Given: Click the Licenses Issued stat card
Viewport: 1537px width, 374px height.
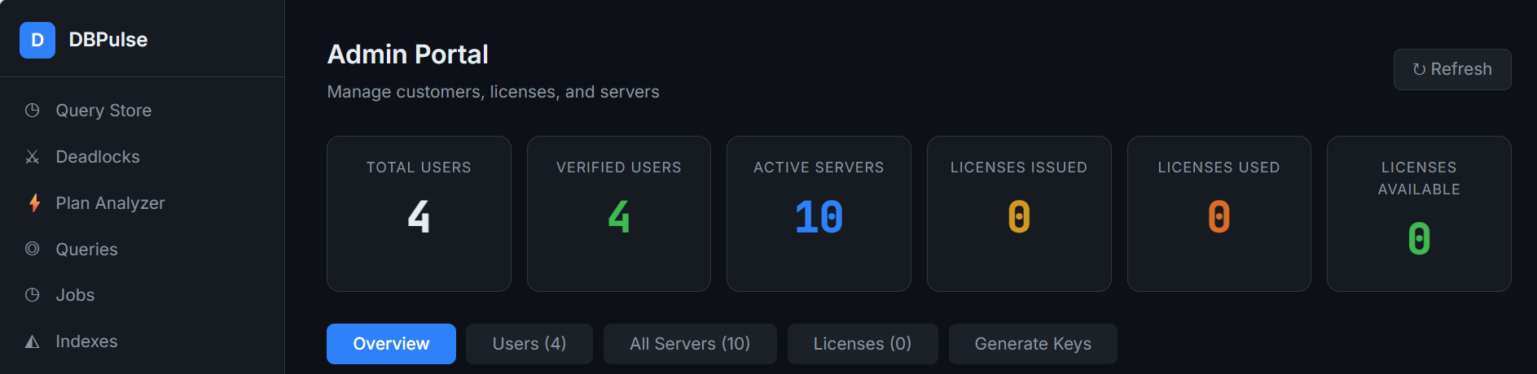Looking at the screenshot, I should tap(1019, 214).
